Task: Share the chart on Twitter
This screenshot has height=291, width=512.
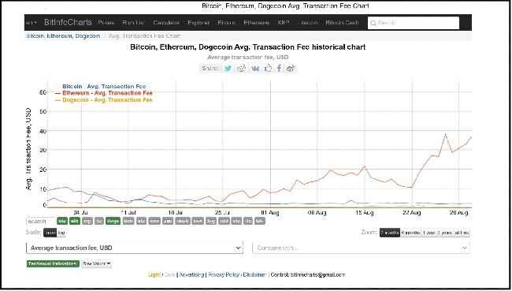Action: pos(228,69)
